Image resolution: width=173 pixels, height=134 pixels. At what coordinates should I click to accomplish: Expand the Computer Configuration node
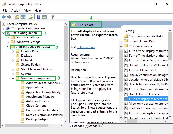[x=4, y=29]
